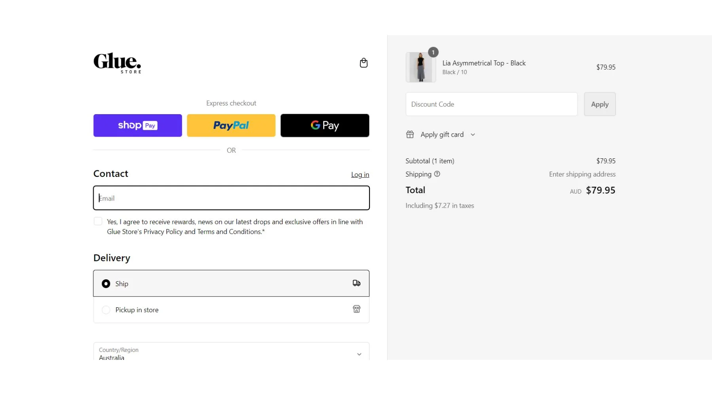Click the shipping info question mark icon
The width and height of the screenshot is (712, 395).
click(x=437, y=174)
